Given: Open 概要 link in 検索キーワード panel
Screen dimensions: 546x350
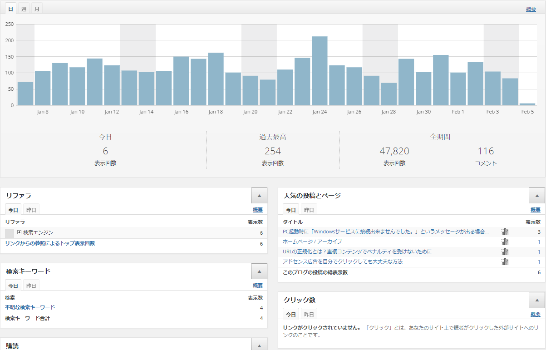Looking at the screenshot, I should (x=257, y=286).
